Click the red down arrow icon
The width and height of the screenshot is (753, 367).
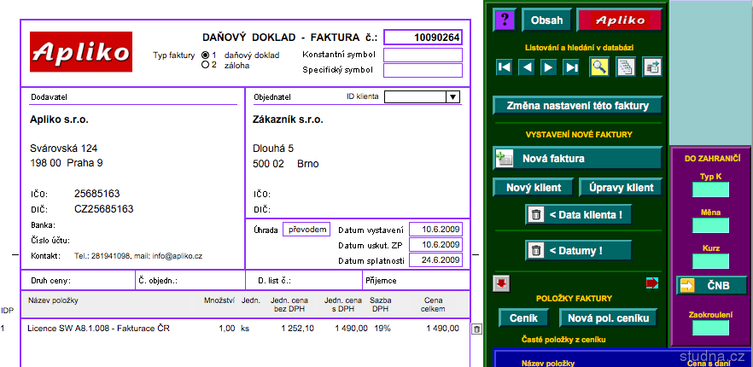pos(501,283)
